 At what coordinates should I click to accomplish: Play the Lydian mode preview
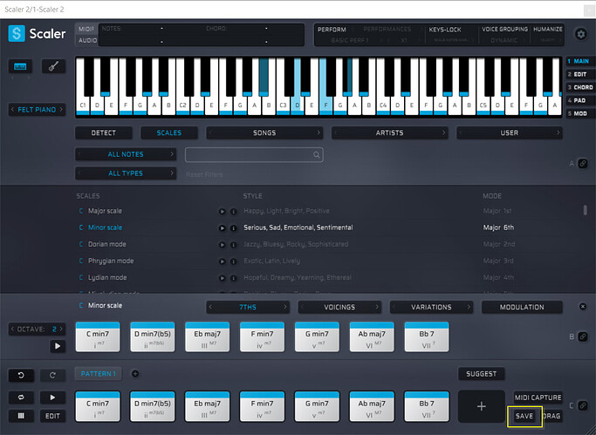[222, 278]
